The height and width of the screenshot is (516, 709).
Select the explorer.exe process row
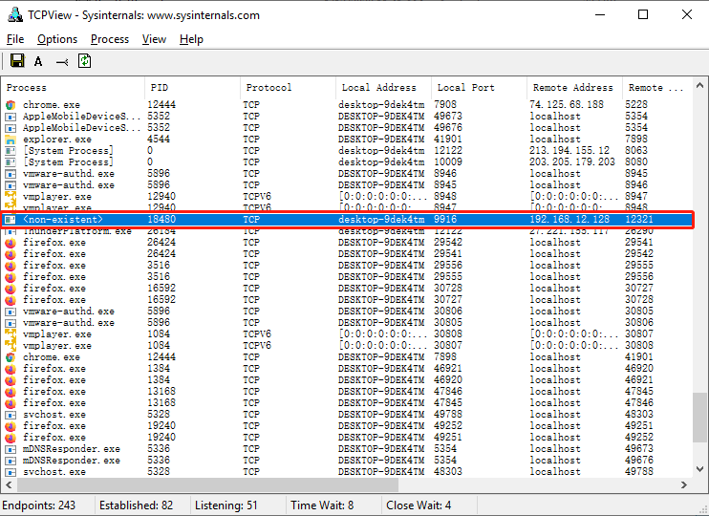[57, 139]
